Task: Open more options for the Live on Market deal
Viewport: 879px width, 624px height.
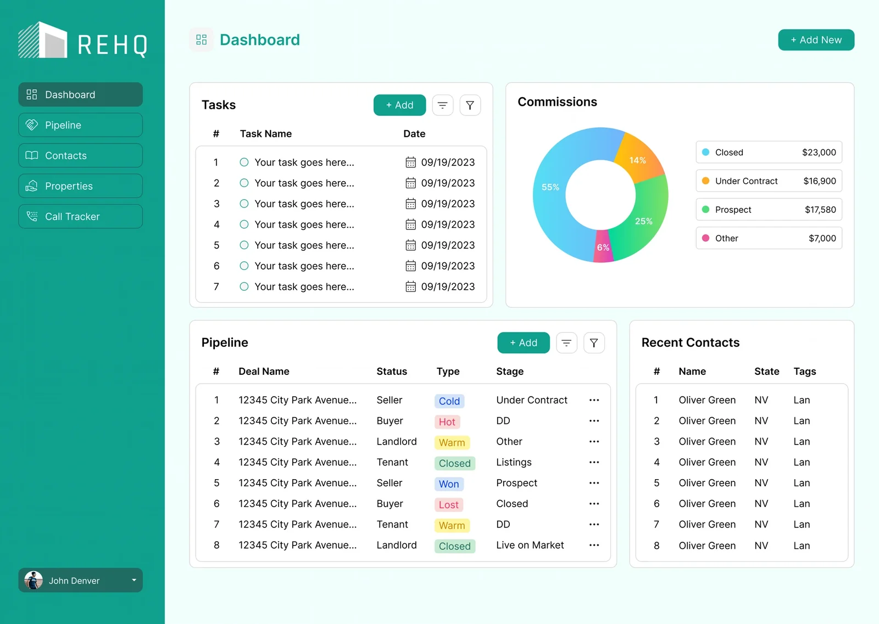Action: (x=594, y=545)
